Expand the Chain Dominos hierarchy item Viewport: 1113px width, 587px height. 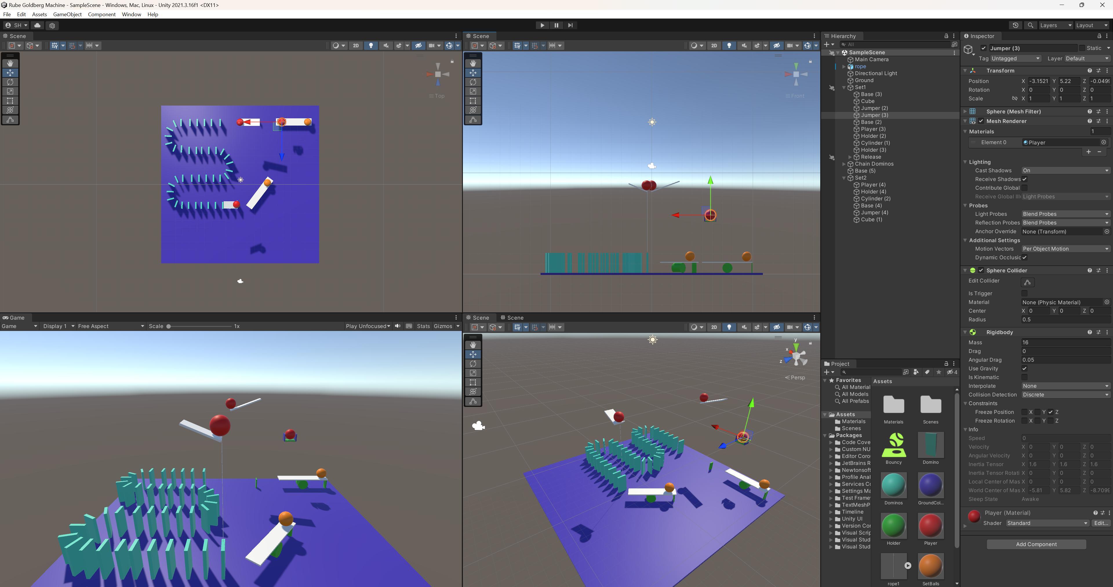point(843,164)
